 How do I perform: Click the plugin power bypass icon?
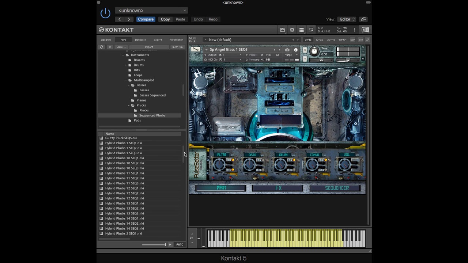[x=105, y=14]
